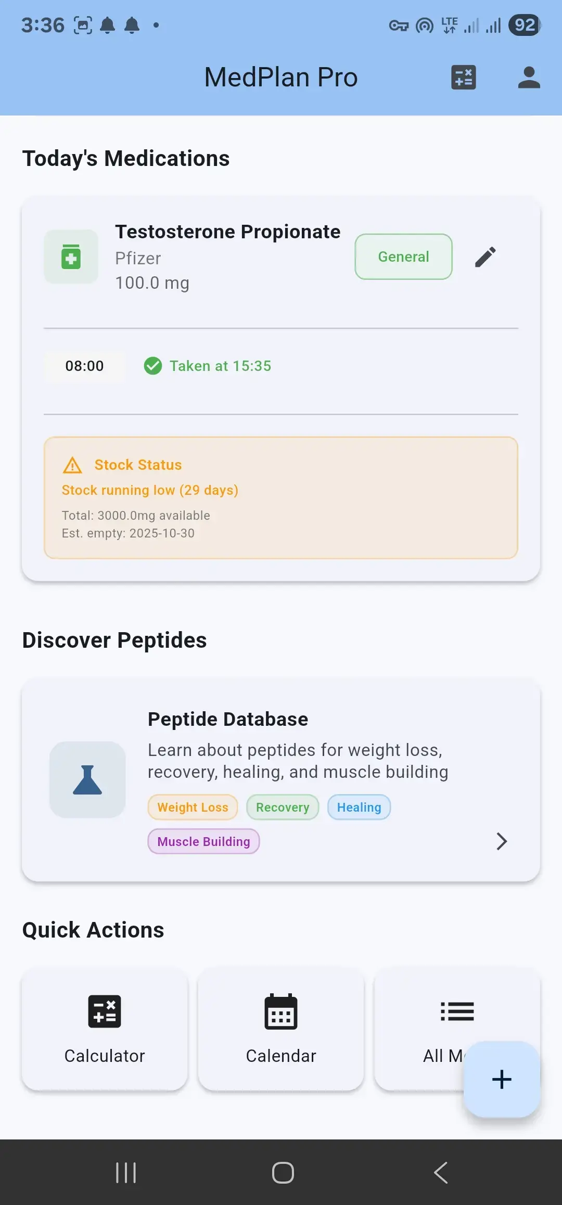562x1205 pixels.
Task: Tap the green medication bottle icon
Action: pyautogui.click(x=71, y=257)
